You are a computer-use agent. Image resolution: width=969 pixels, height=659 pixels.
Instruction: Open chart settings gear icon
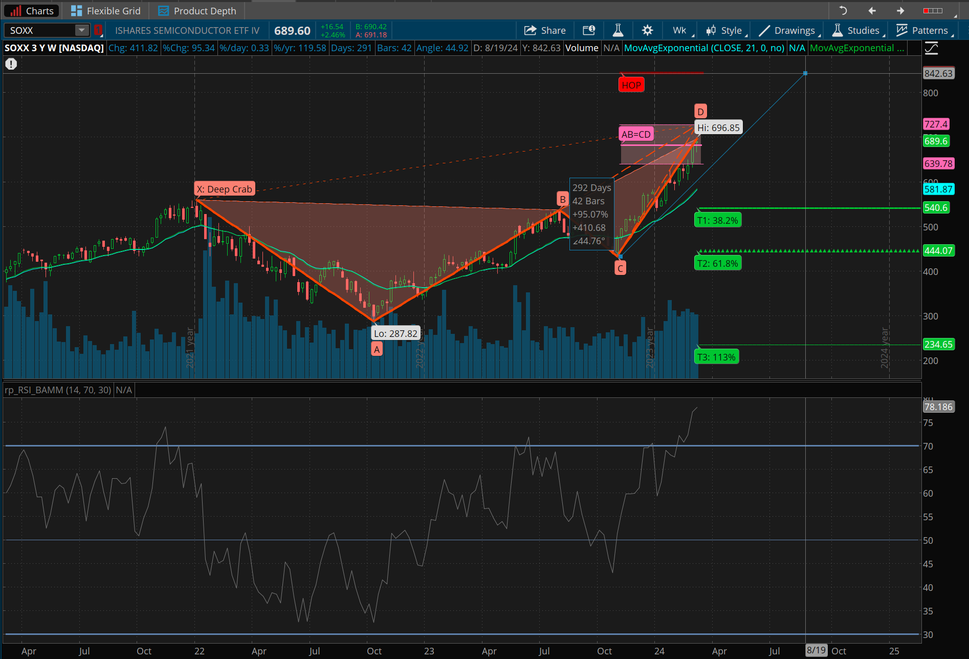647,31
